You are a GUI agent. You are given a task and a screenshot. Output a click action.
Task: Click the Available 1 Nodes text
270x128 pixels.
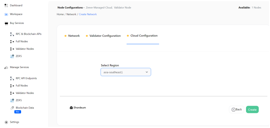point(250,8)
